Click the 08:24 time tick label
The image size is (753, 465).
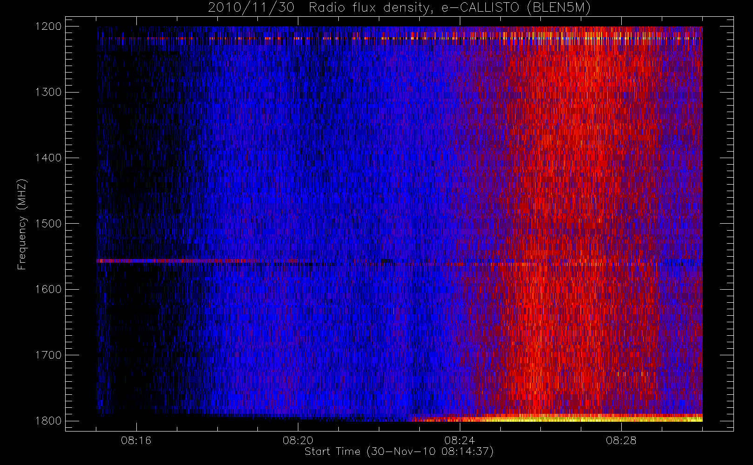pyautogui.click(x=460, y=440)
